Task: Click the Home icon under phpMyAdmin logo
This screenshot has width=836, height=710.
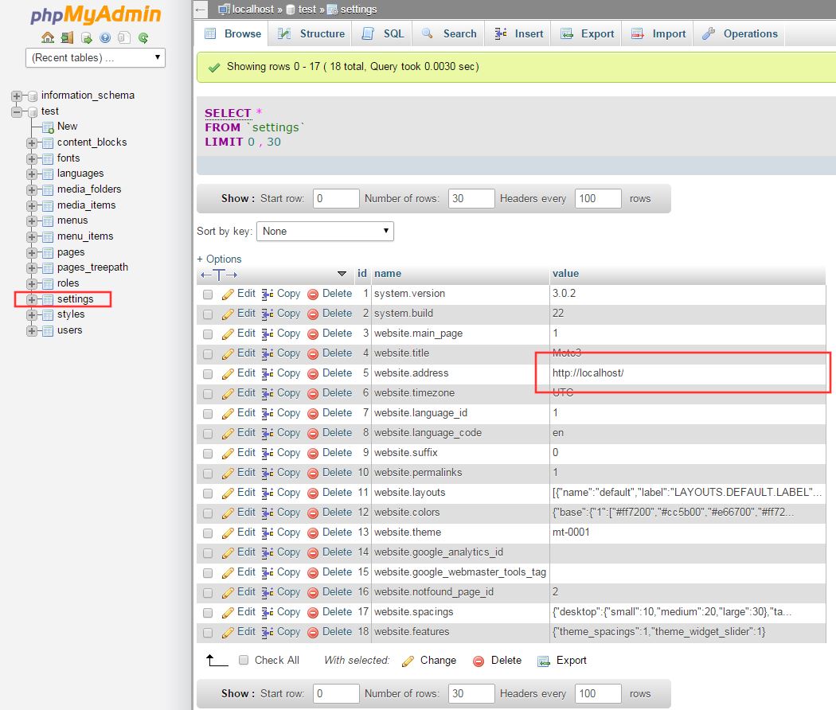Action: point(48,37)
